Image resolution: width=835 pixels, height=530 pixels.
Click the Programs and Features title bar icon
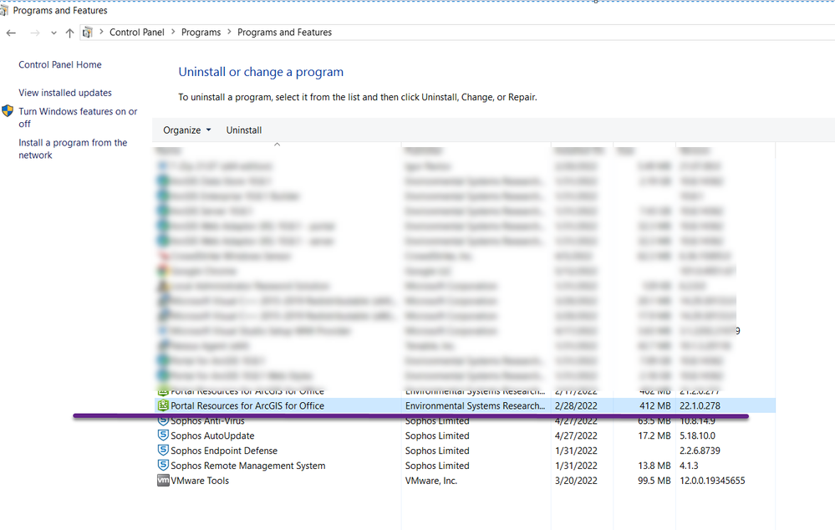(4, 10)
